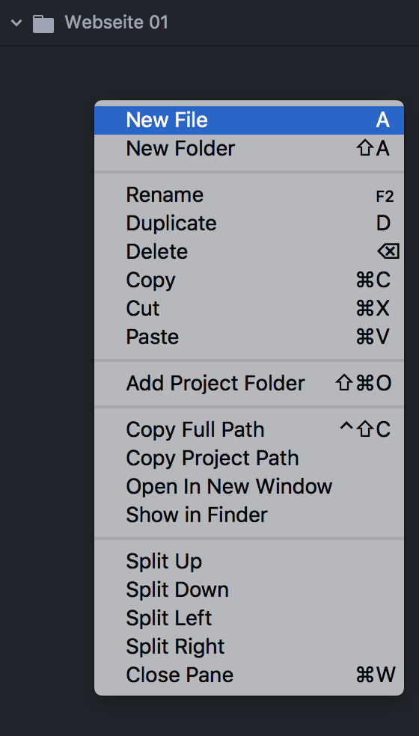419x736 pixels.
Task: Select the Webseite 01 project folder label
Action: coord(117,22)
